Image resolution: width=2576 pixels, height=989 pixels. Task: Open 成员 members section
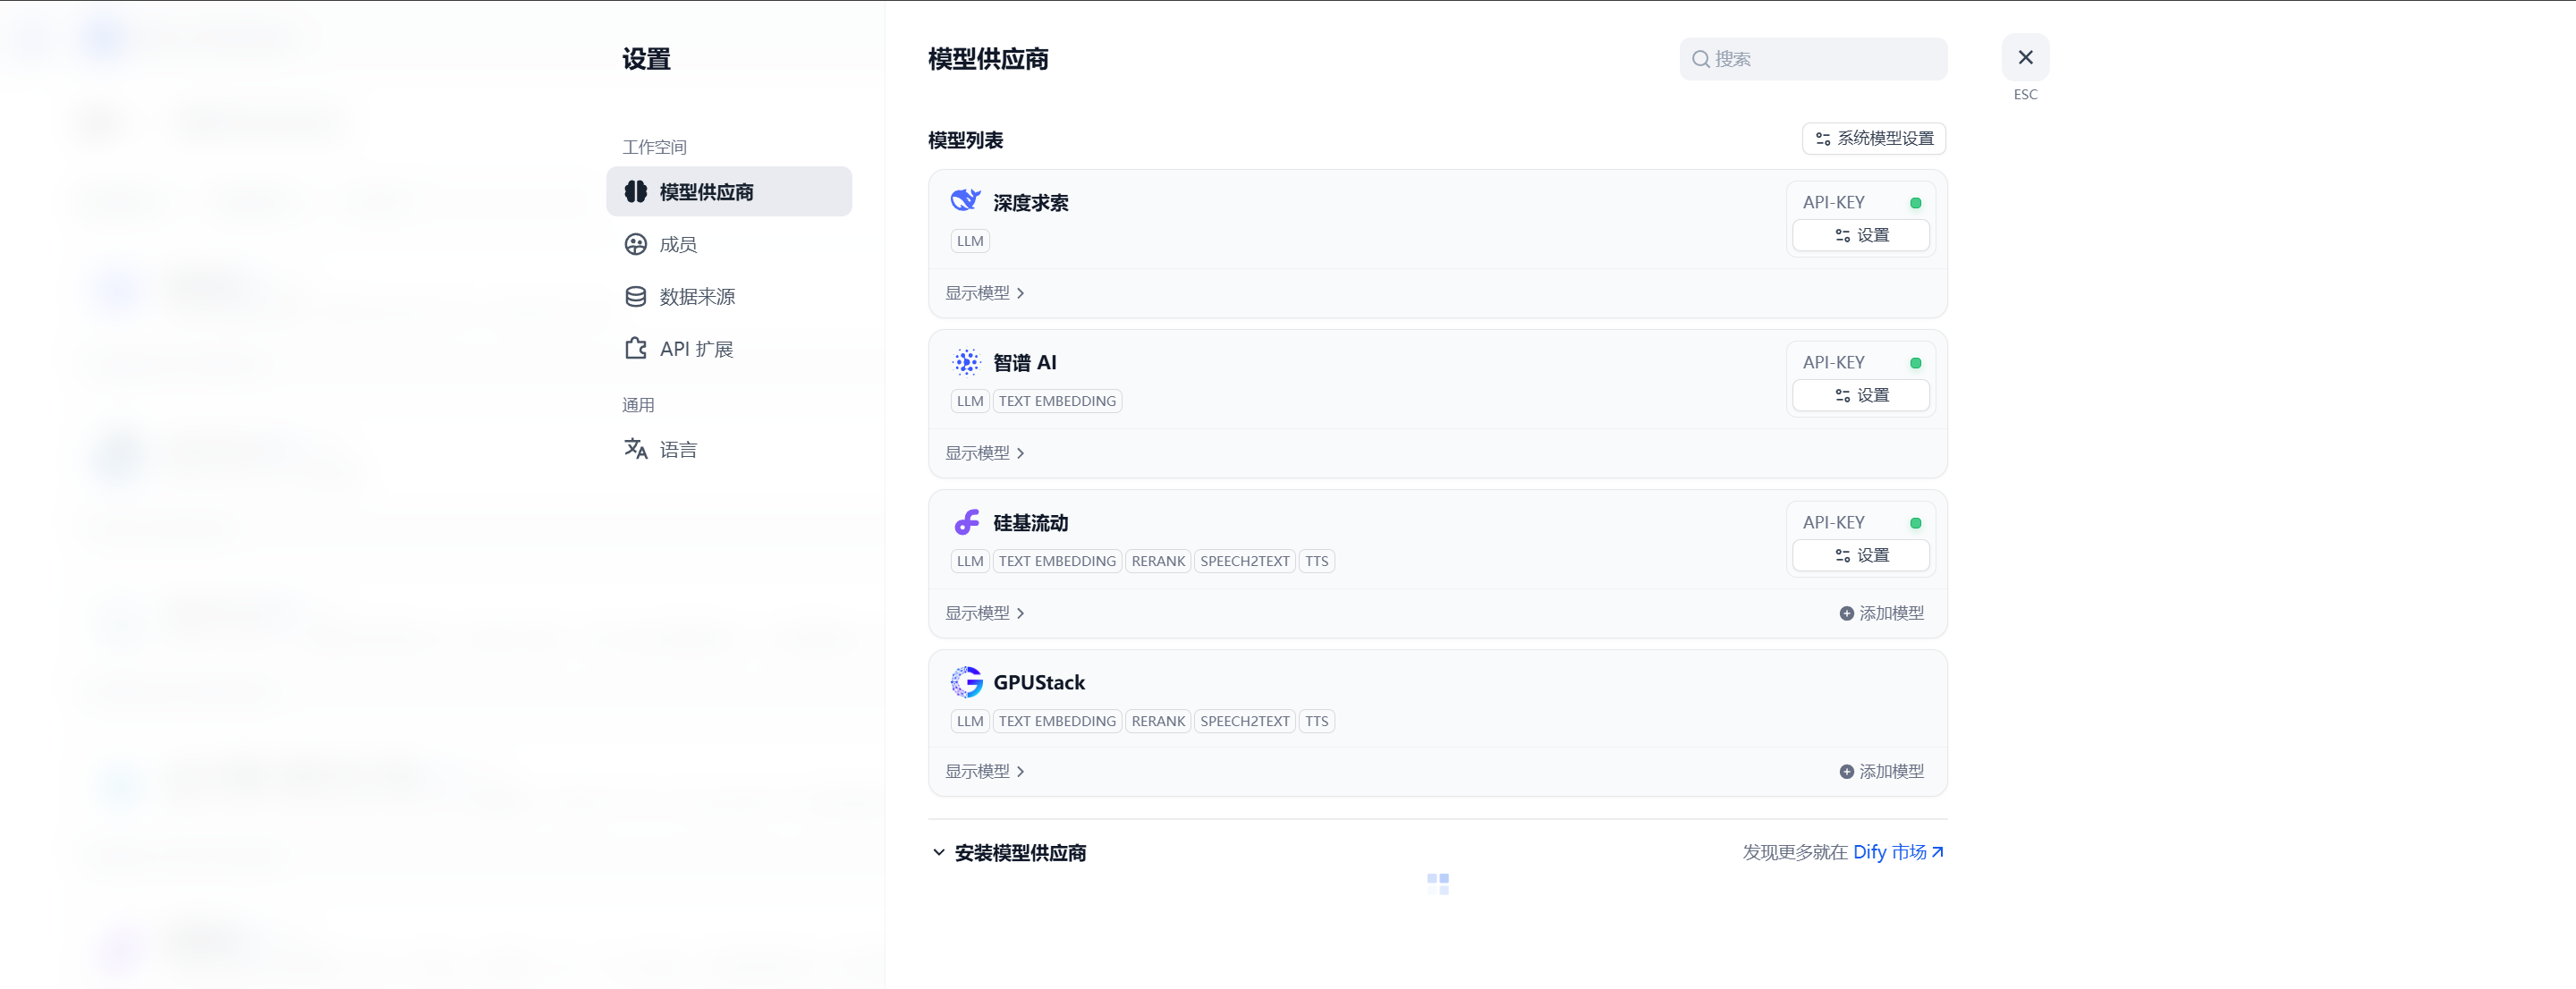(729, 244)
